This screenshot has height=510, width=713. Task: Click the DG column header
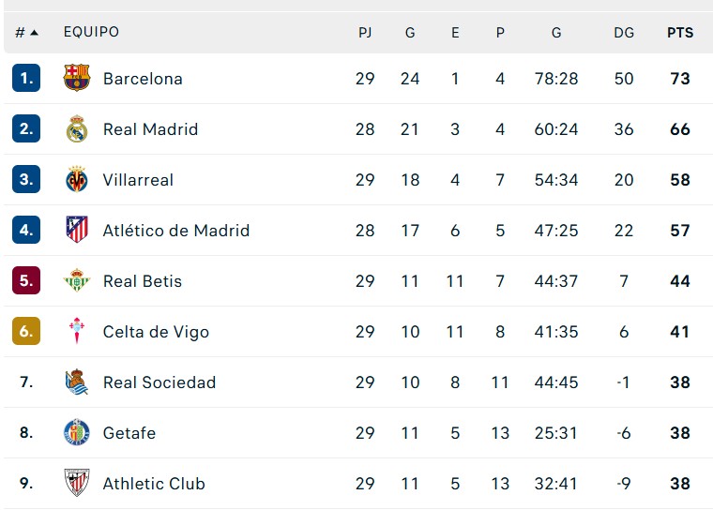coord(624,33)
